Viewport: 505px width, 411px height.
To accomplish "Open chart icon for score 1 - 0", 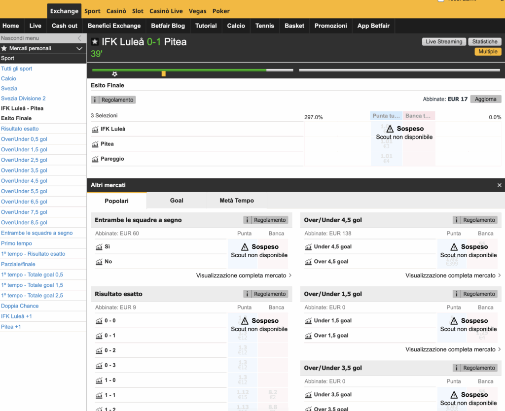I will pos(99,380).
